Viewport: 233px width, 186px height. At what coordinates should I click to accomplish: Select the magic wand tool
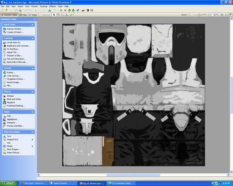tap(71, 15)
